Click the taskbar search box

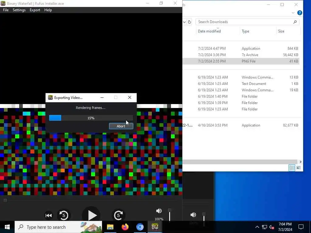pyautogui.click(x=58, y=227)
